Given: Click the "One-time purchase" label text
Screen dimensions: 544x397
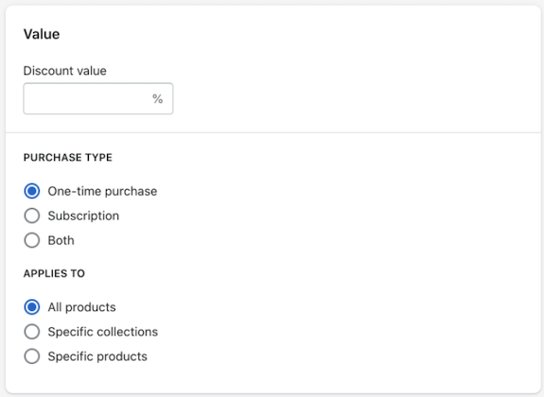Looking at the screenshot, I should click(102, 191).
